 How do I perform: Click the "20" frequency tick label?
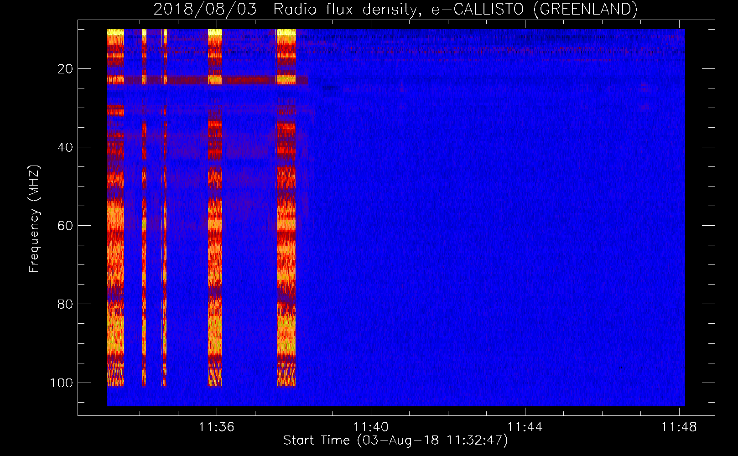coord(65,69)
